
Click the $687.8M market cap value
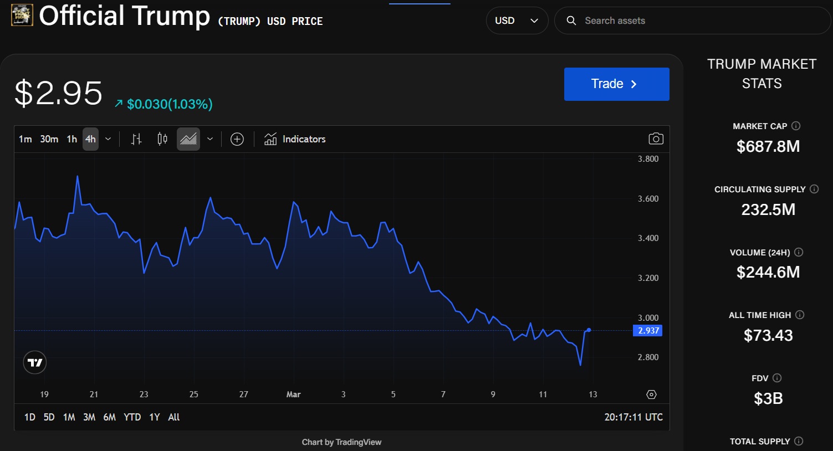[768, 146]
